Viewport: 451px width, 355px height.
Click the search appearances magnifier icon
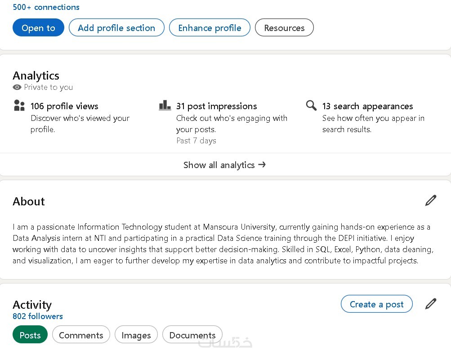coord(311,106)
